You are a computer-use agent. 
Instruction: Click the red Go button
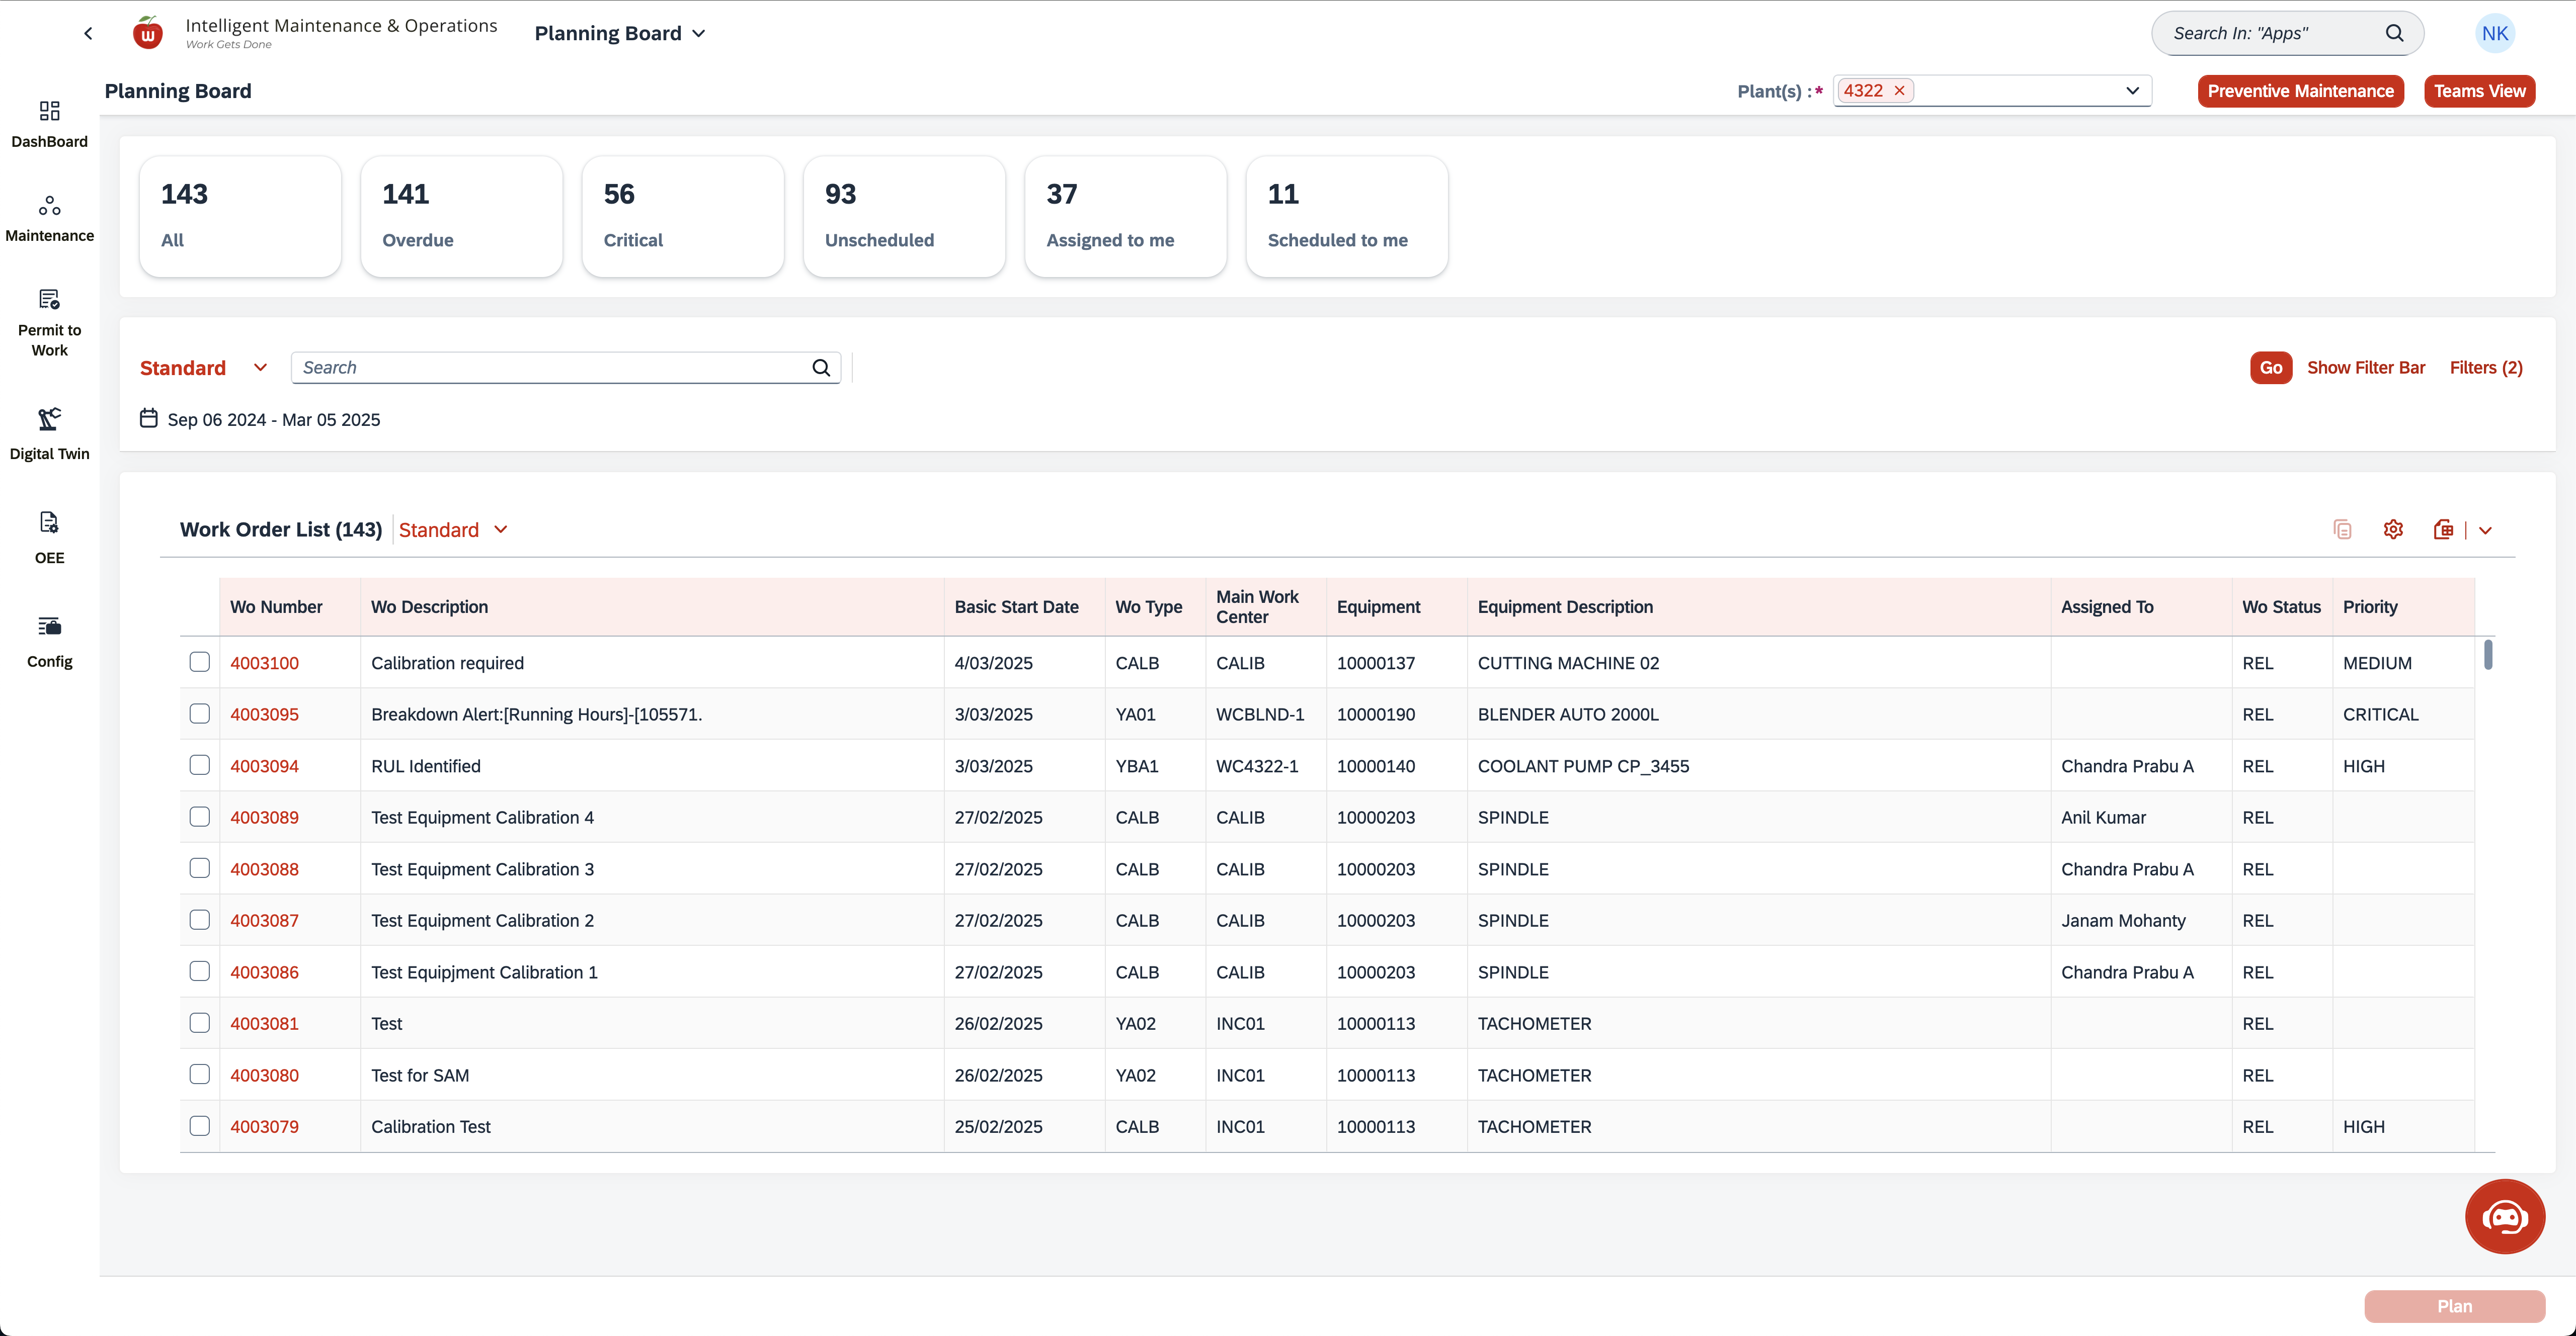coord(2270,368)
